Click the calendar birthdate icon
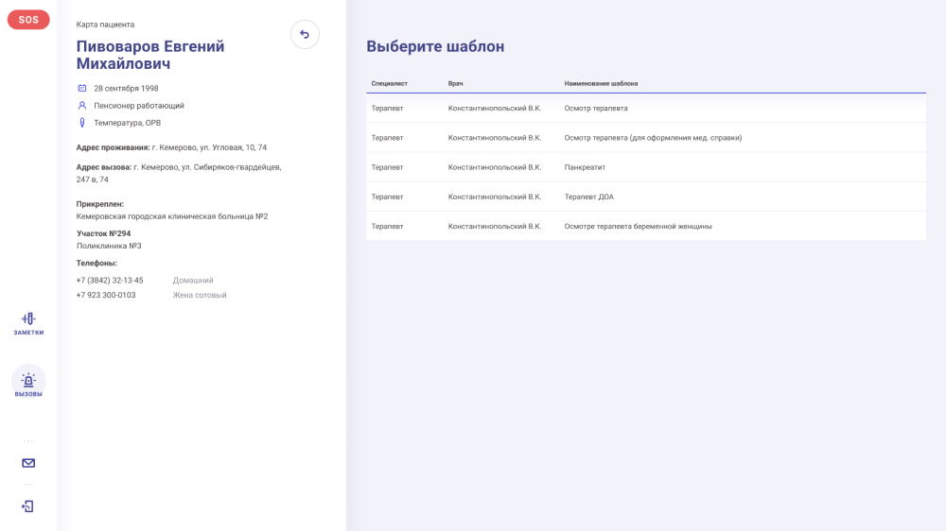The width and height of the screenshot is (946, 531). point(82,88)
